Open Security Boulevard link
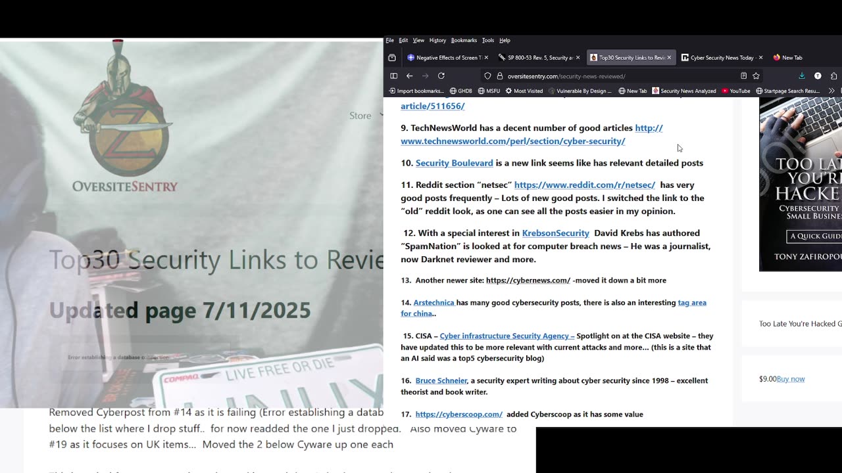This screenshot has width=842, height=473. tap(454, 163)
